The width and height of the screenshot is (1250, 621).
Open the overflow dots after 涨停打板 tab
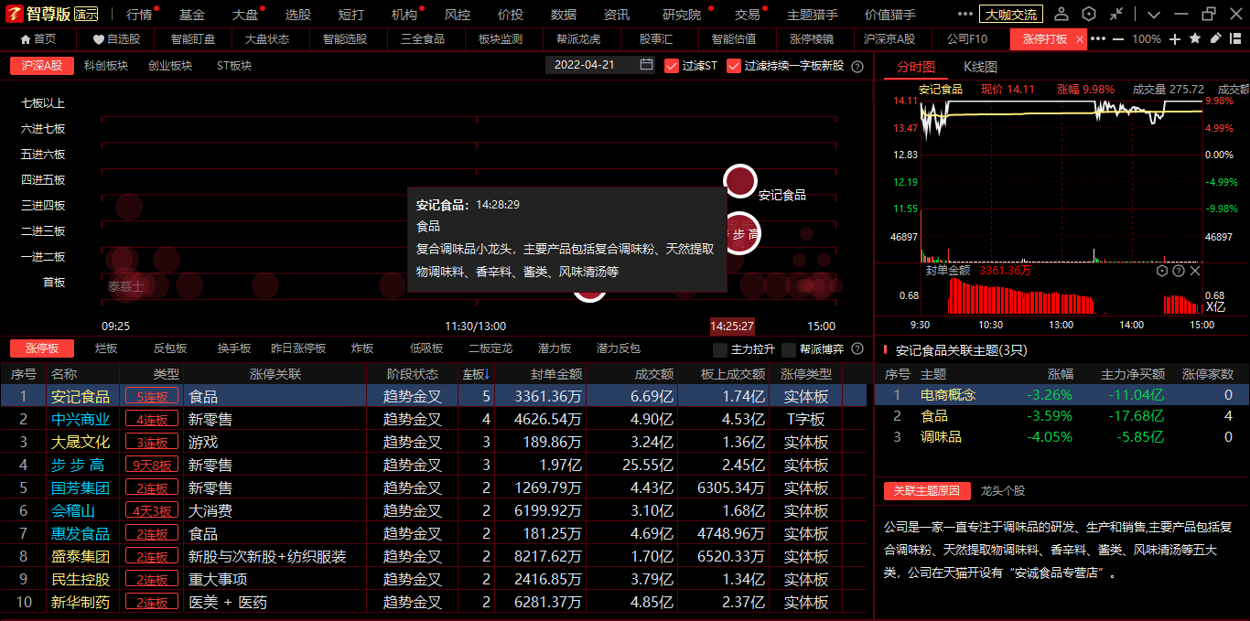1098,39
